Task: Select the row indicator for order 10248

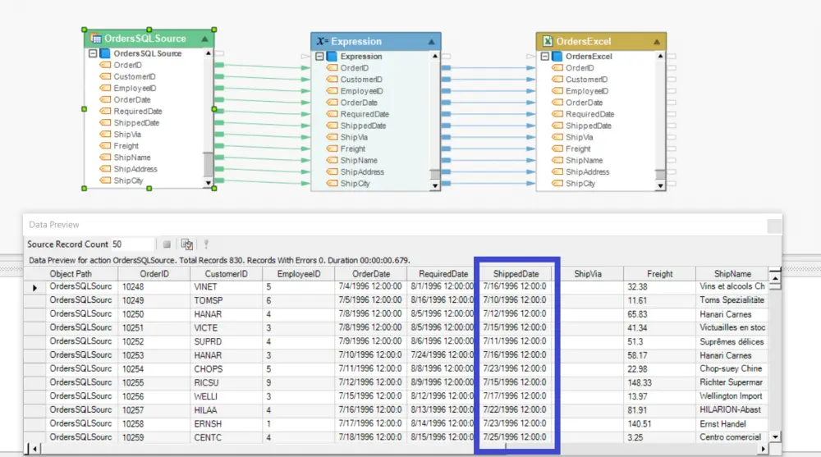Action: pyautogui.click(x=34, y=287)
